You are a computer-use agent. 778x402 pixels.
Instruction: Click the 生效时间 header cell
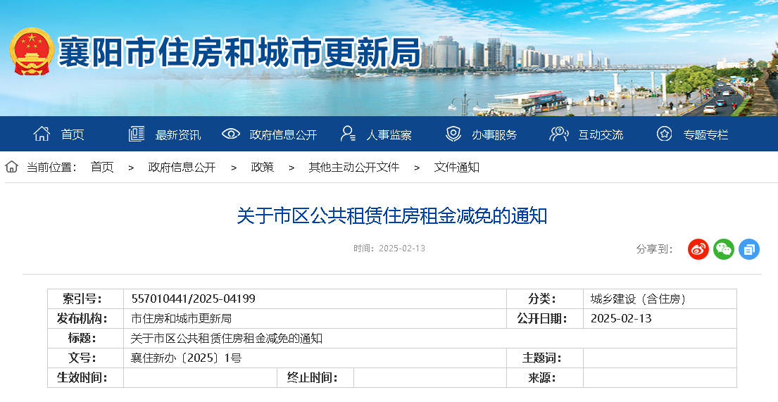coord(85,377)
